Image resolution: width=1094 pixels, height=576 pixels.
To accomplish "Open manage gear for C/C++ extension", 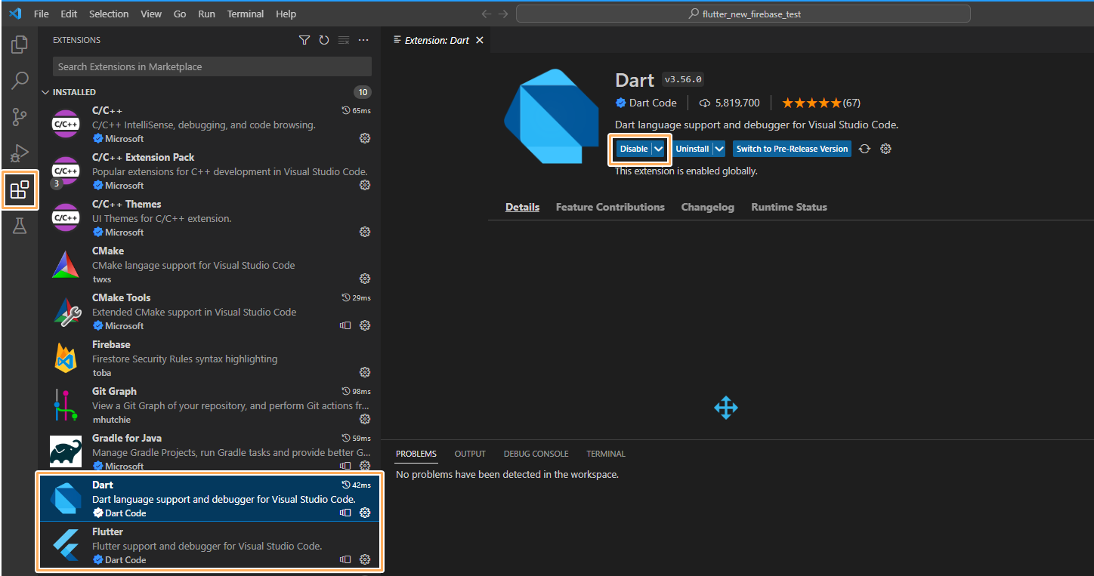I will [365, 138].
